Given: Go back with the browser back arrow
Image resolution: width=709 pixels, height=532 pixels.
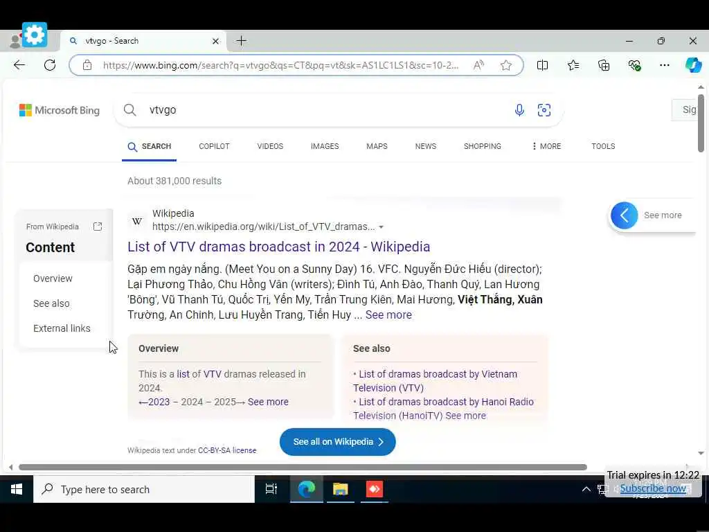Looking at the screenshot, I should [19, 65].
